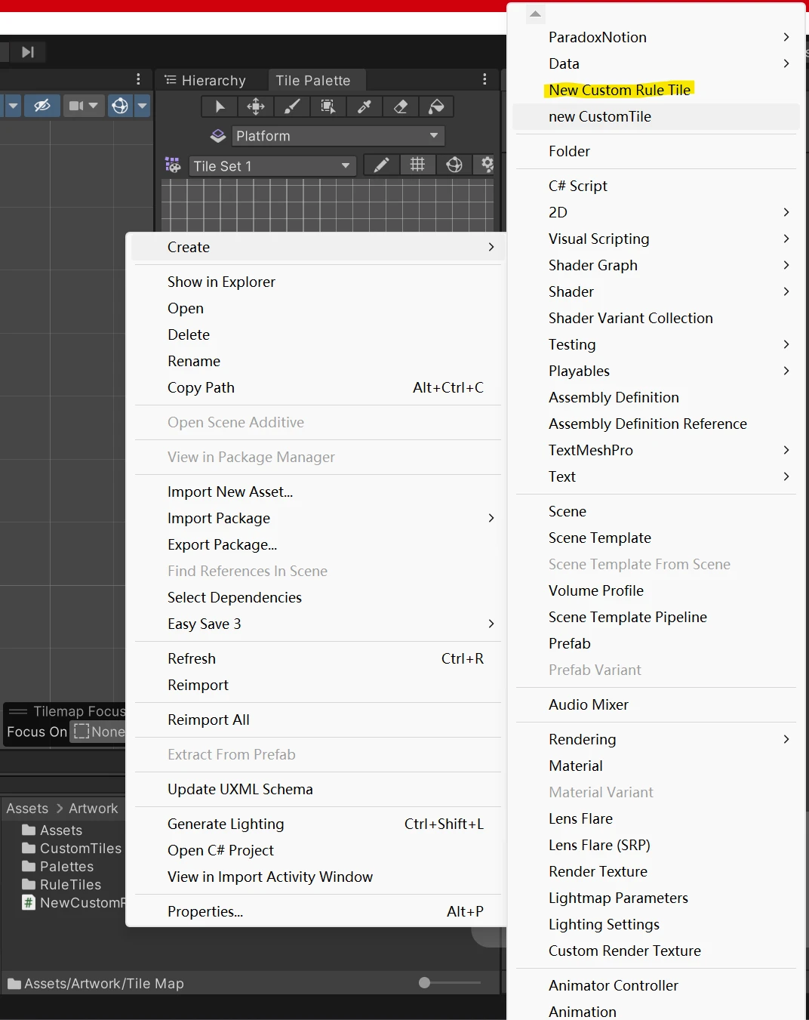The width and height of the screenshot is (809, 1020).
Task: Open the scene camera settings dropdown
Action: [84, 106]
